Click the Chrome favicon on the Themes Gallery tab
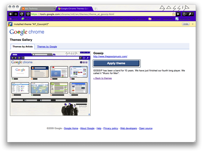The image size is (203, 152). (59, 9)
